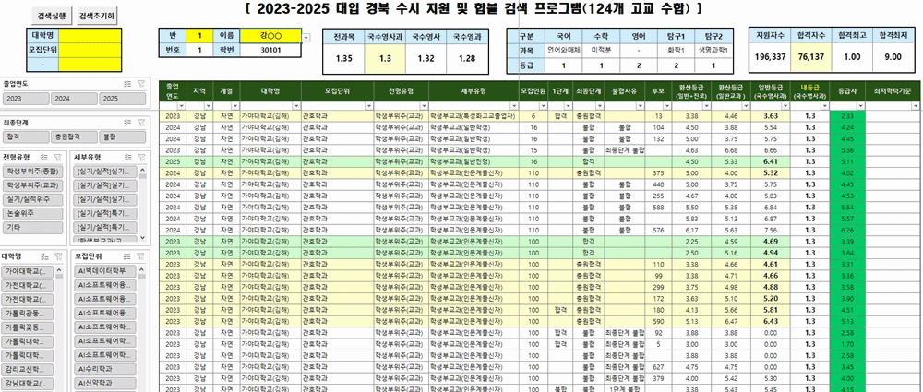923x392 pixels.
Task: Select AI수리학과 in 모집단위 slicer
Action: click(x=105, y=370)
